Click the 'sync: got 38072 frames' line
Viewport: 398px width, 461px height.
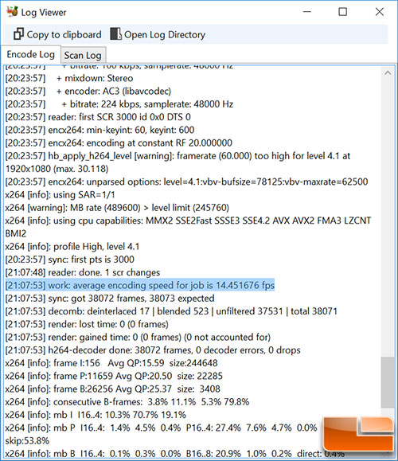[110, 299]
